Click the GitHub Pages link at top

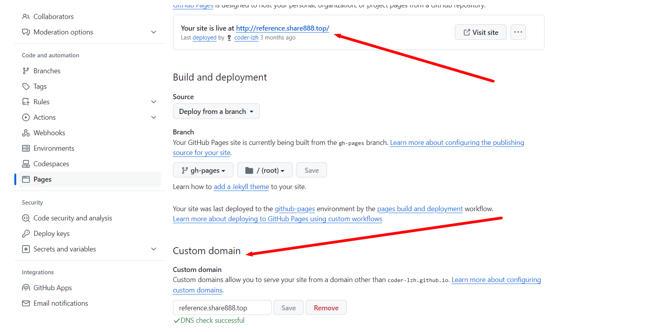(193, 5)
